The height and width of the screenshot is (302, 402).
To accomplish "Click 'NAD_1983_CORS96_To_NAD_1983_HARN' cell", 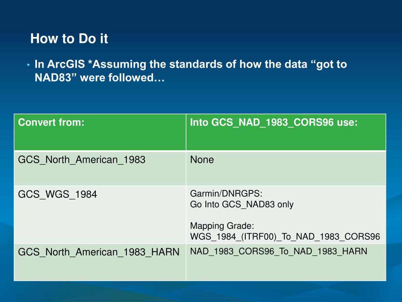I will [286, 262].
